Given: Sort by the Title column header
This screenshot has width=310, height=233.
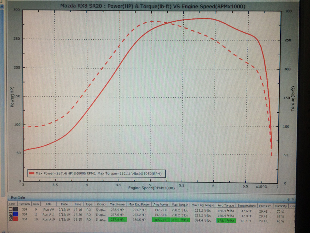Looking at the screenshot, I should [x=48, y=204].
